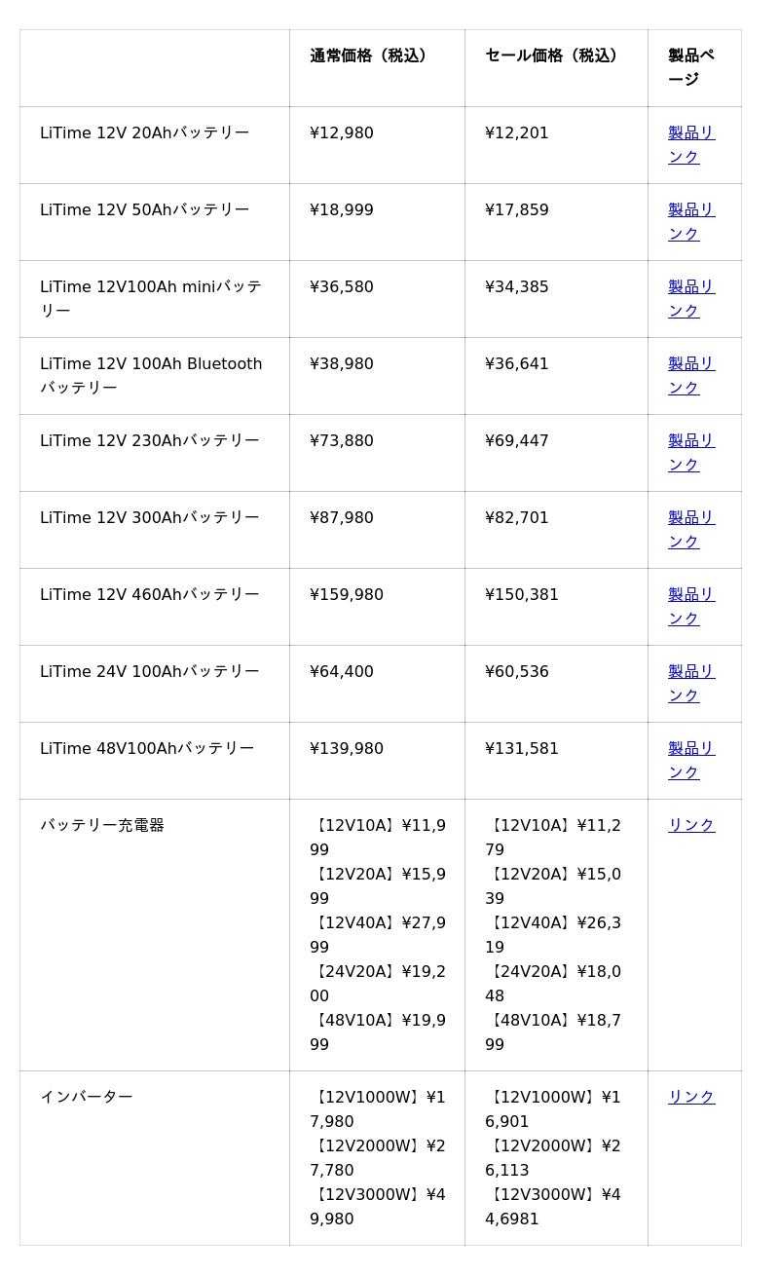The image size is (779, 1275).
Task: Open the link in the インバーター row
Action: coord(691,1097)
